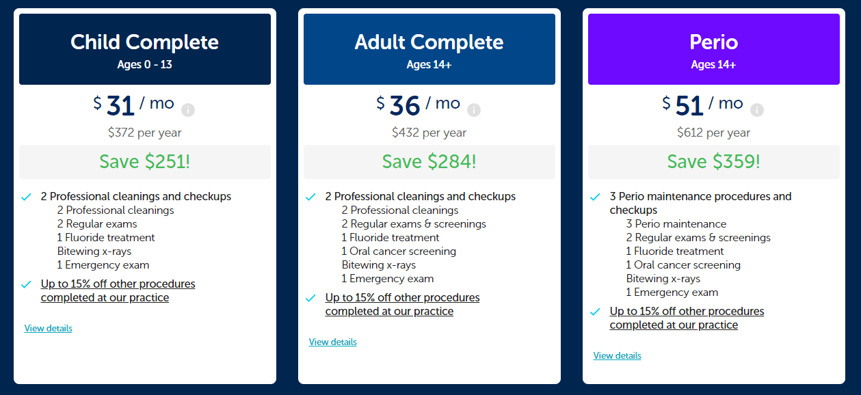Click checkmark beside Child plan 15% off
The width and height of the screenshot is (861, 395).
pos(27,284)
